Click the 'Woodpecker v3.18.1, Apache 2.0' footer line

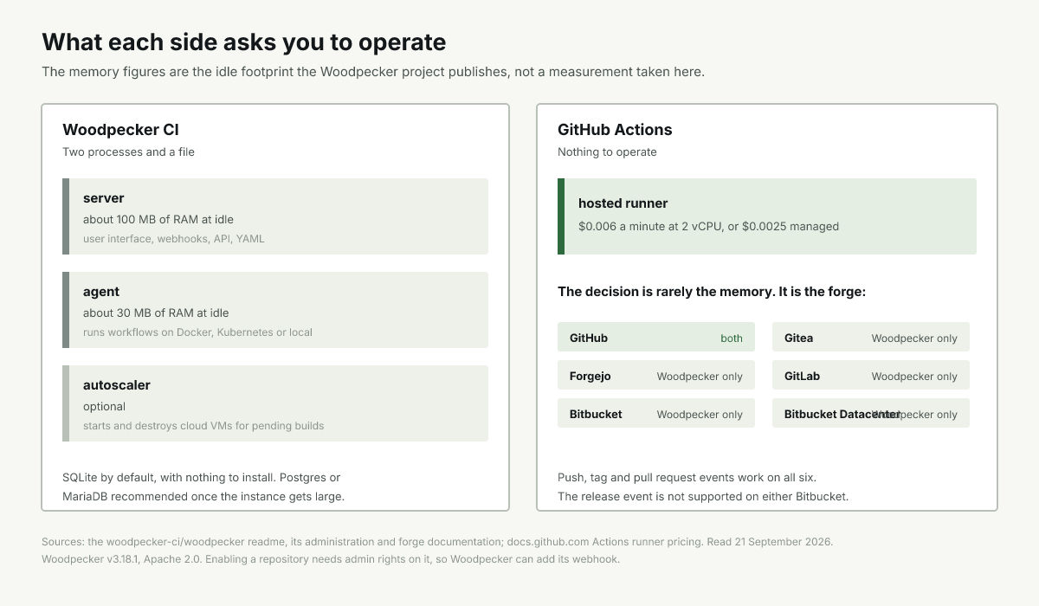(331, 559)
